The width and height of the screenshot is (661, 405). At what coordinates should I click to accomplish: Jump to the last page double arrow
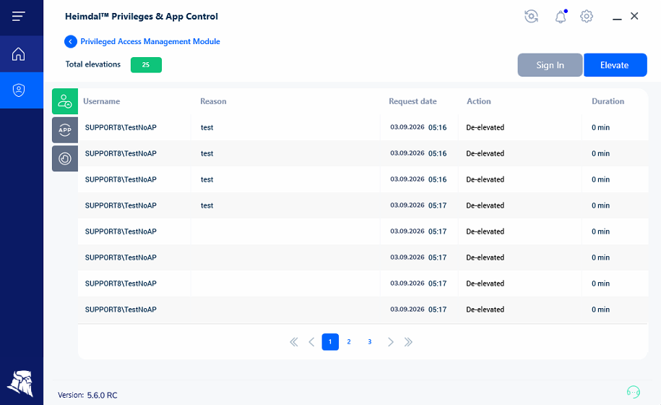408,341
